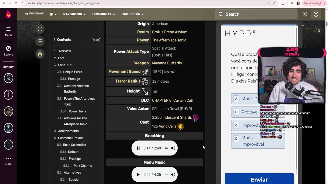Go to Overview in contents

coord(64,51)
